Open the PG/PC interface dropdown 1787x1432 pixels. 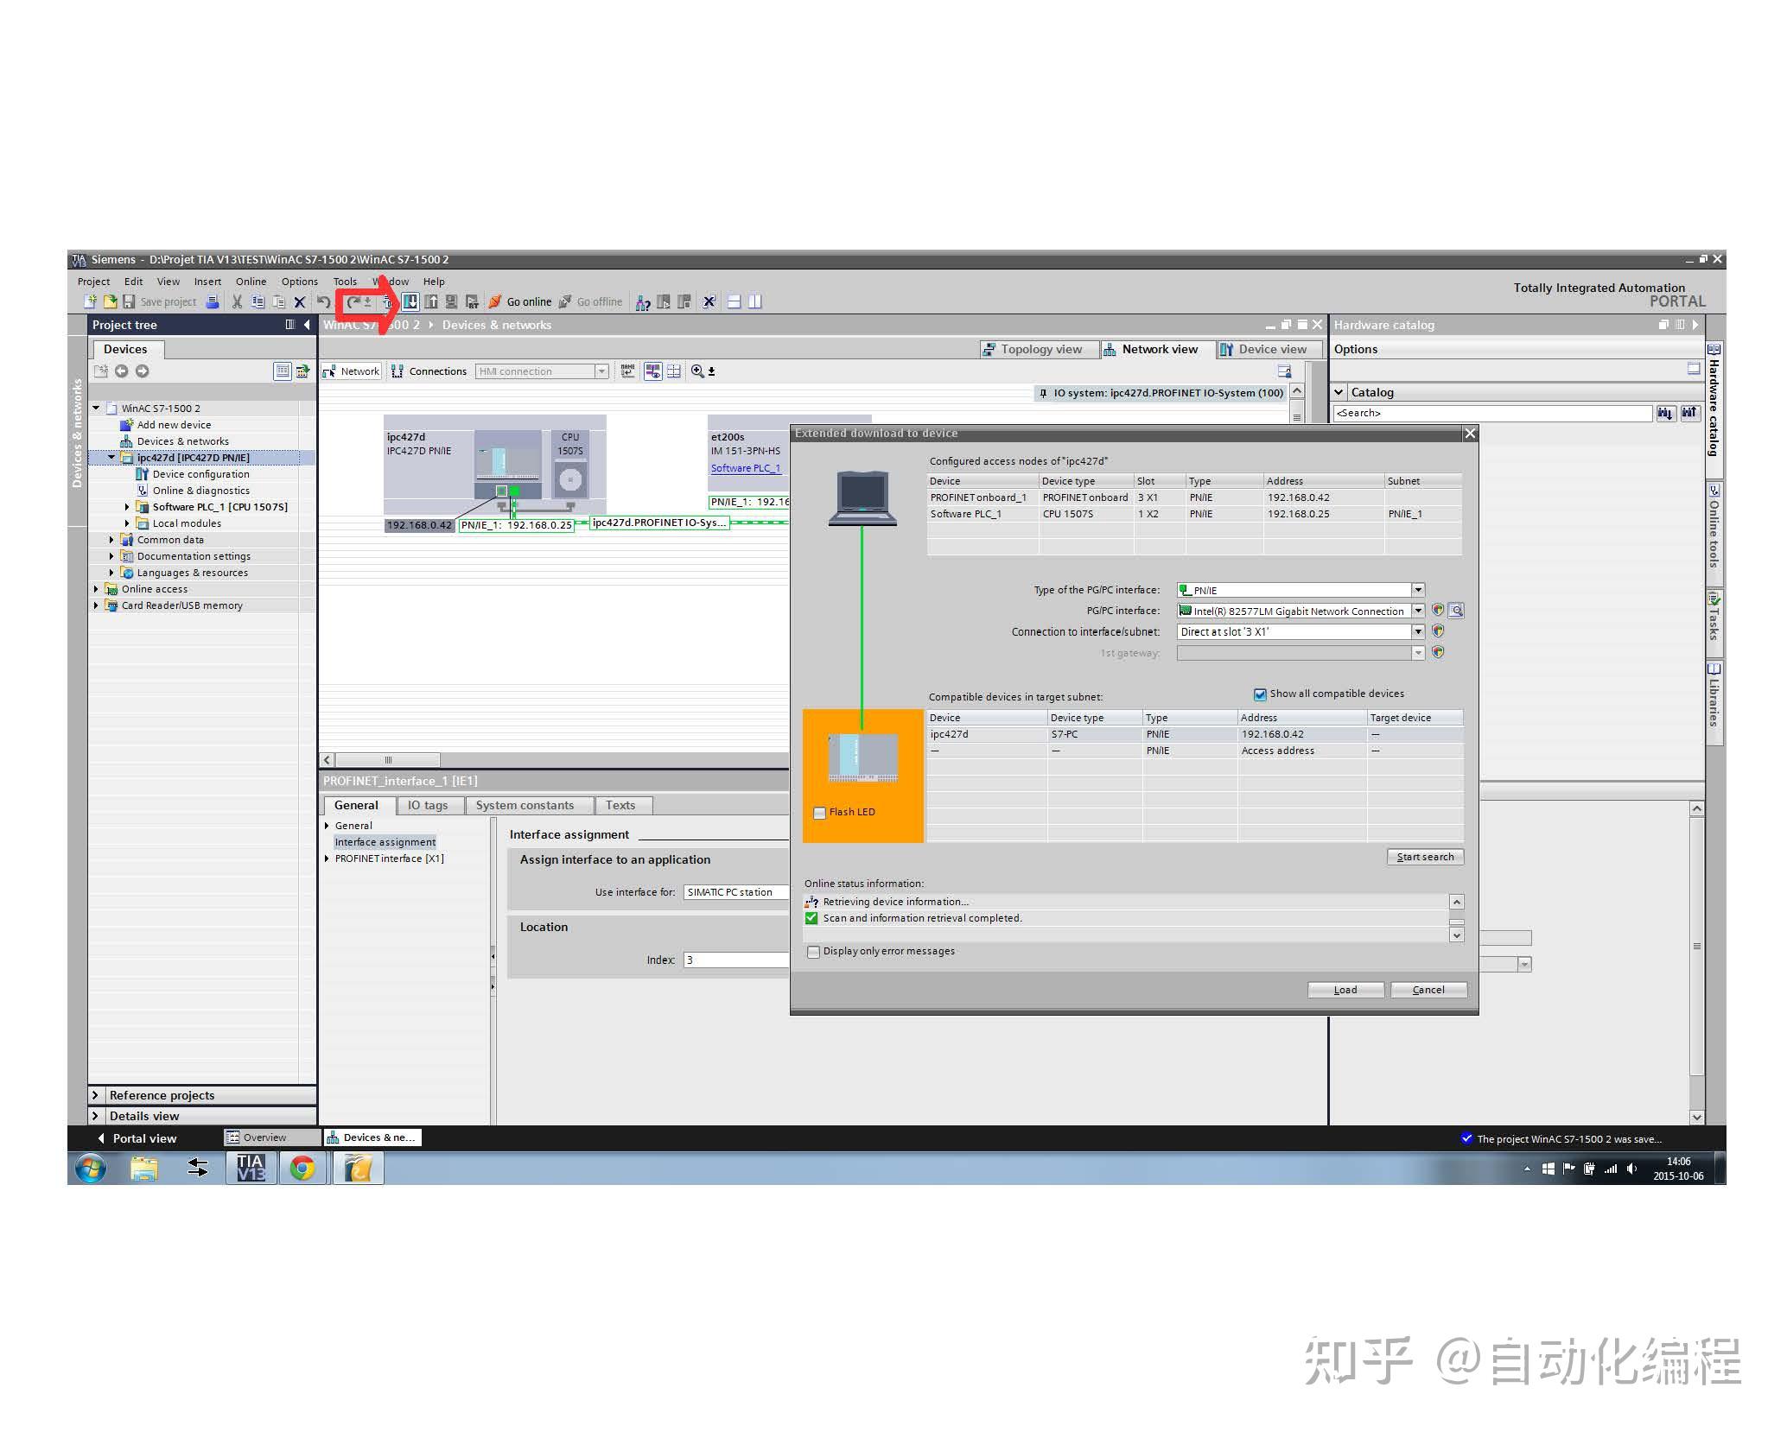(x=1418, y=610)
